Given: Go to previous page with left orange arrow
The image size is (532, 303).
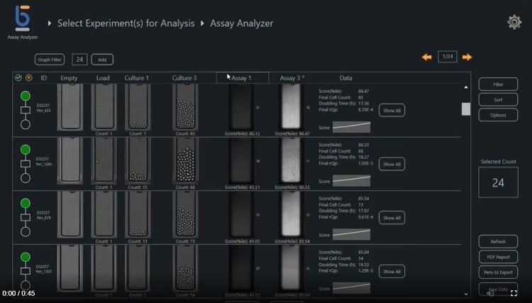Looking at the screenshot, I should click(427, 57).
